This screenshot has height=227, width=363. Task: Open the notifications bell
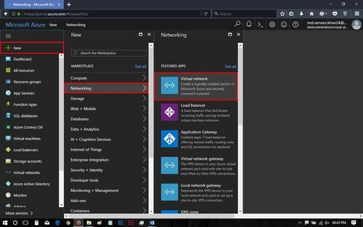[249, 24]
